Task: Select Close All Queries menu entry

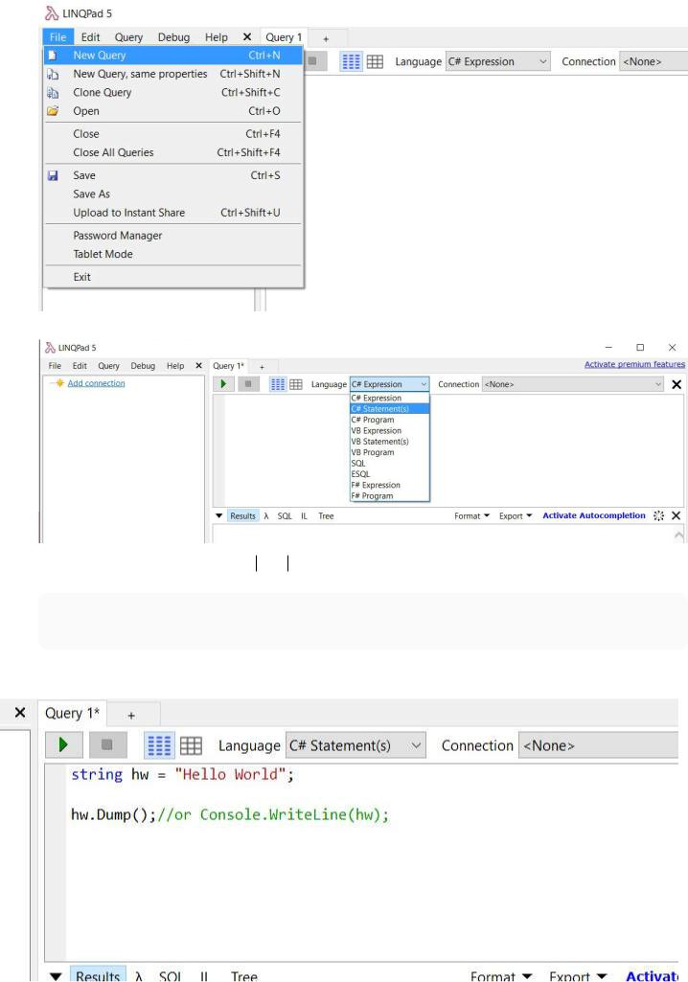Action: [173, 152]
